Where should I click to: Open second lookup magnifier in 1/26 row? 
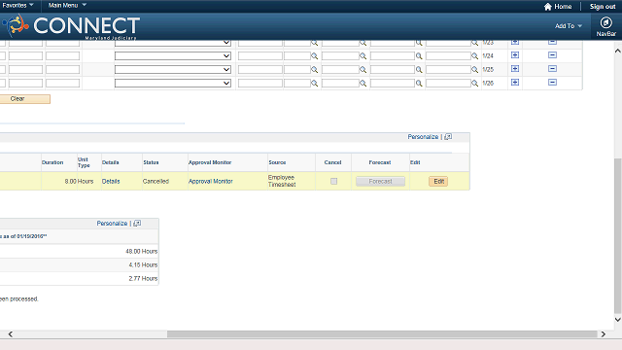tap(363, 84)
